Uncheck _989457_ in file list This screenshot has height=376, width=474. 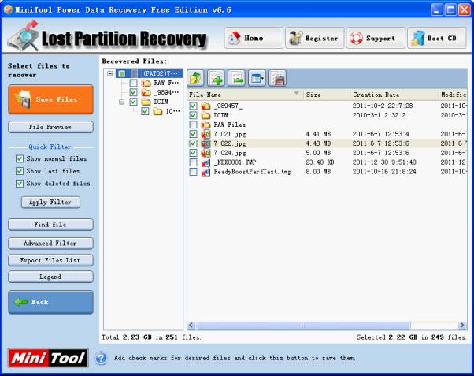[193, 106]
